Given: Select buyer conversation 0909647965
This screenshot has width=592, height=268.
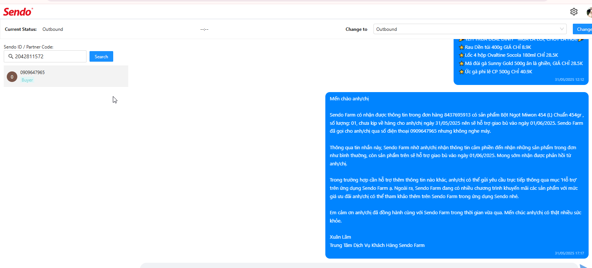Looking at the screenshot, I should pyautogui.click(x=66, y=76).
